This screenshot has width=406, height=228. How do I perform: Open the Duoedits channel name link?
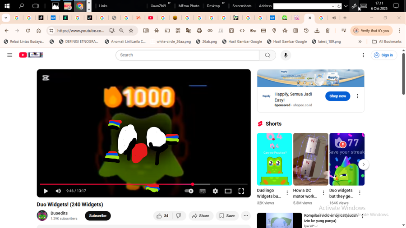pyautogui.click(x=59, y=213)
